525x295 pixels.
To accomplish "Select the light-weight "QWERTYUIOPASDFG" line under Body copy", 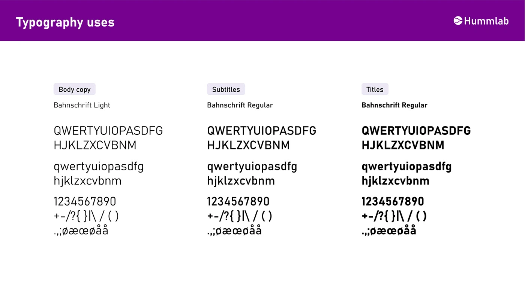I will pos(108,131).
